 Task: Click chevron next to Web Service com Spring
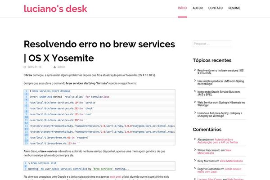(195, 102)
